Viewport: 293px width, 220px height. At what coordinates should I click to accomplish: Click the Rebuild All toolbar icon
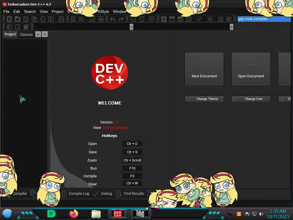click(x=189, y=19)
